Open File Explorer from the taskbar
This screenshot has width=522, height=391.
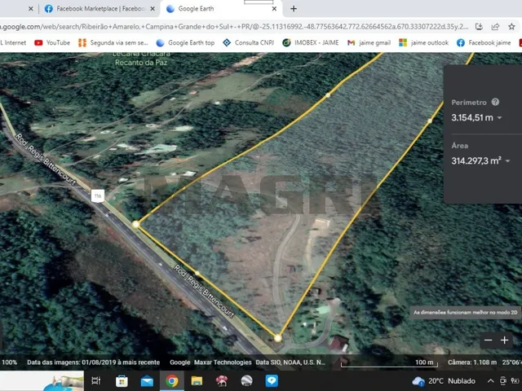[x=197, y=381]
